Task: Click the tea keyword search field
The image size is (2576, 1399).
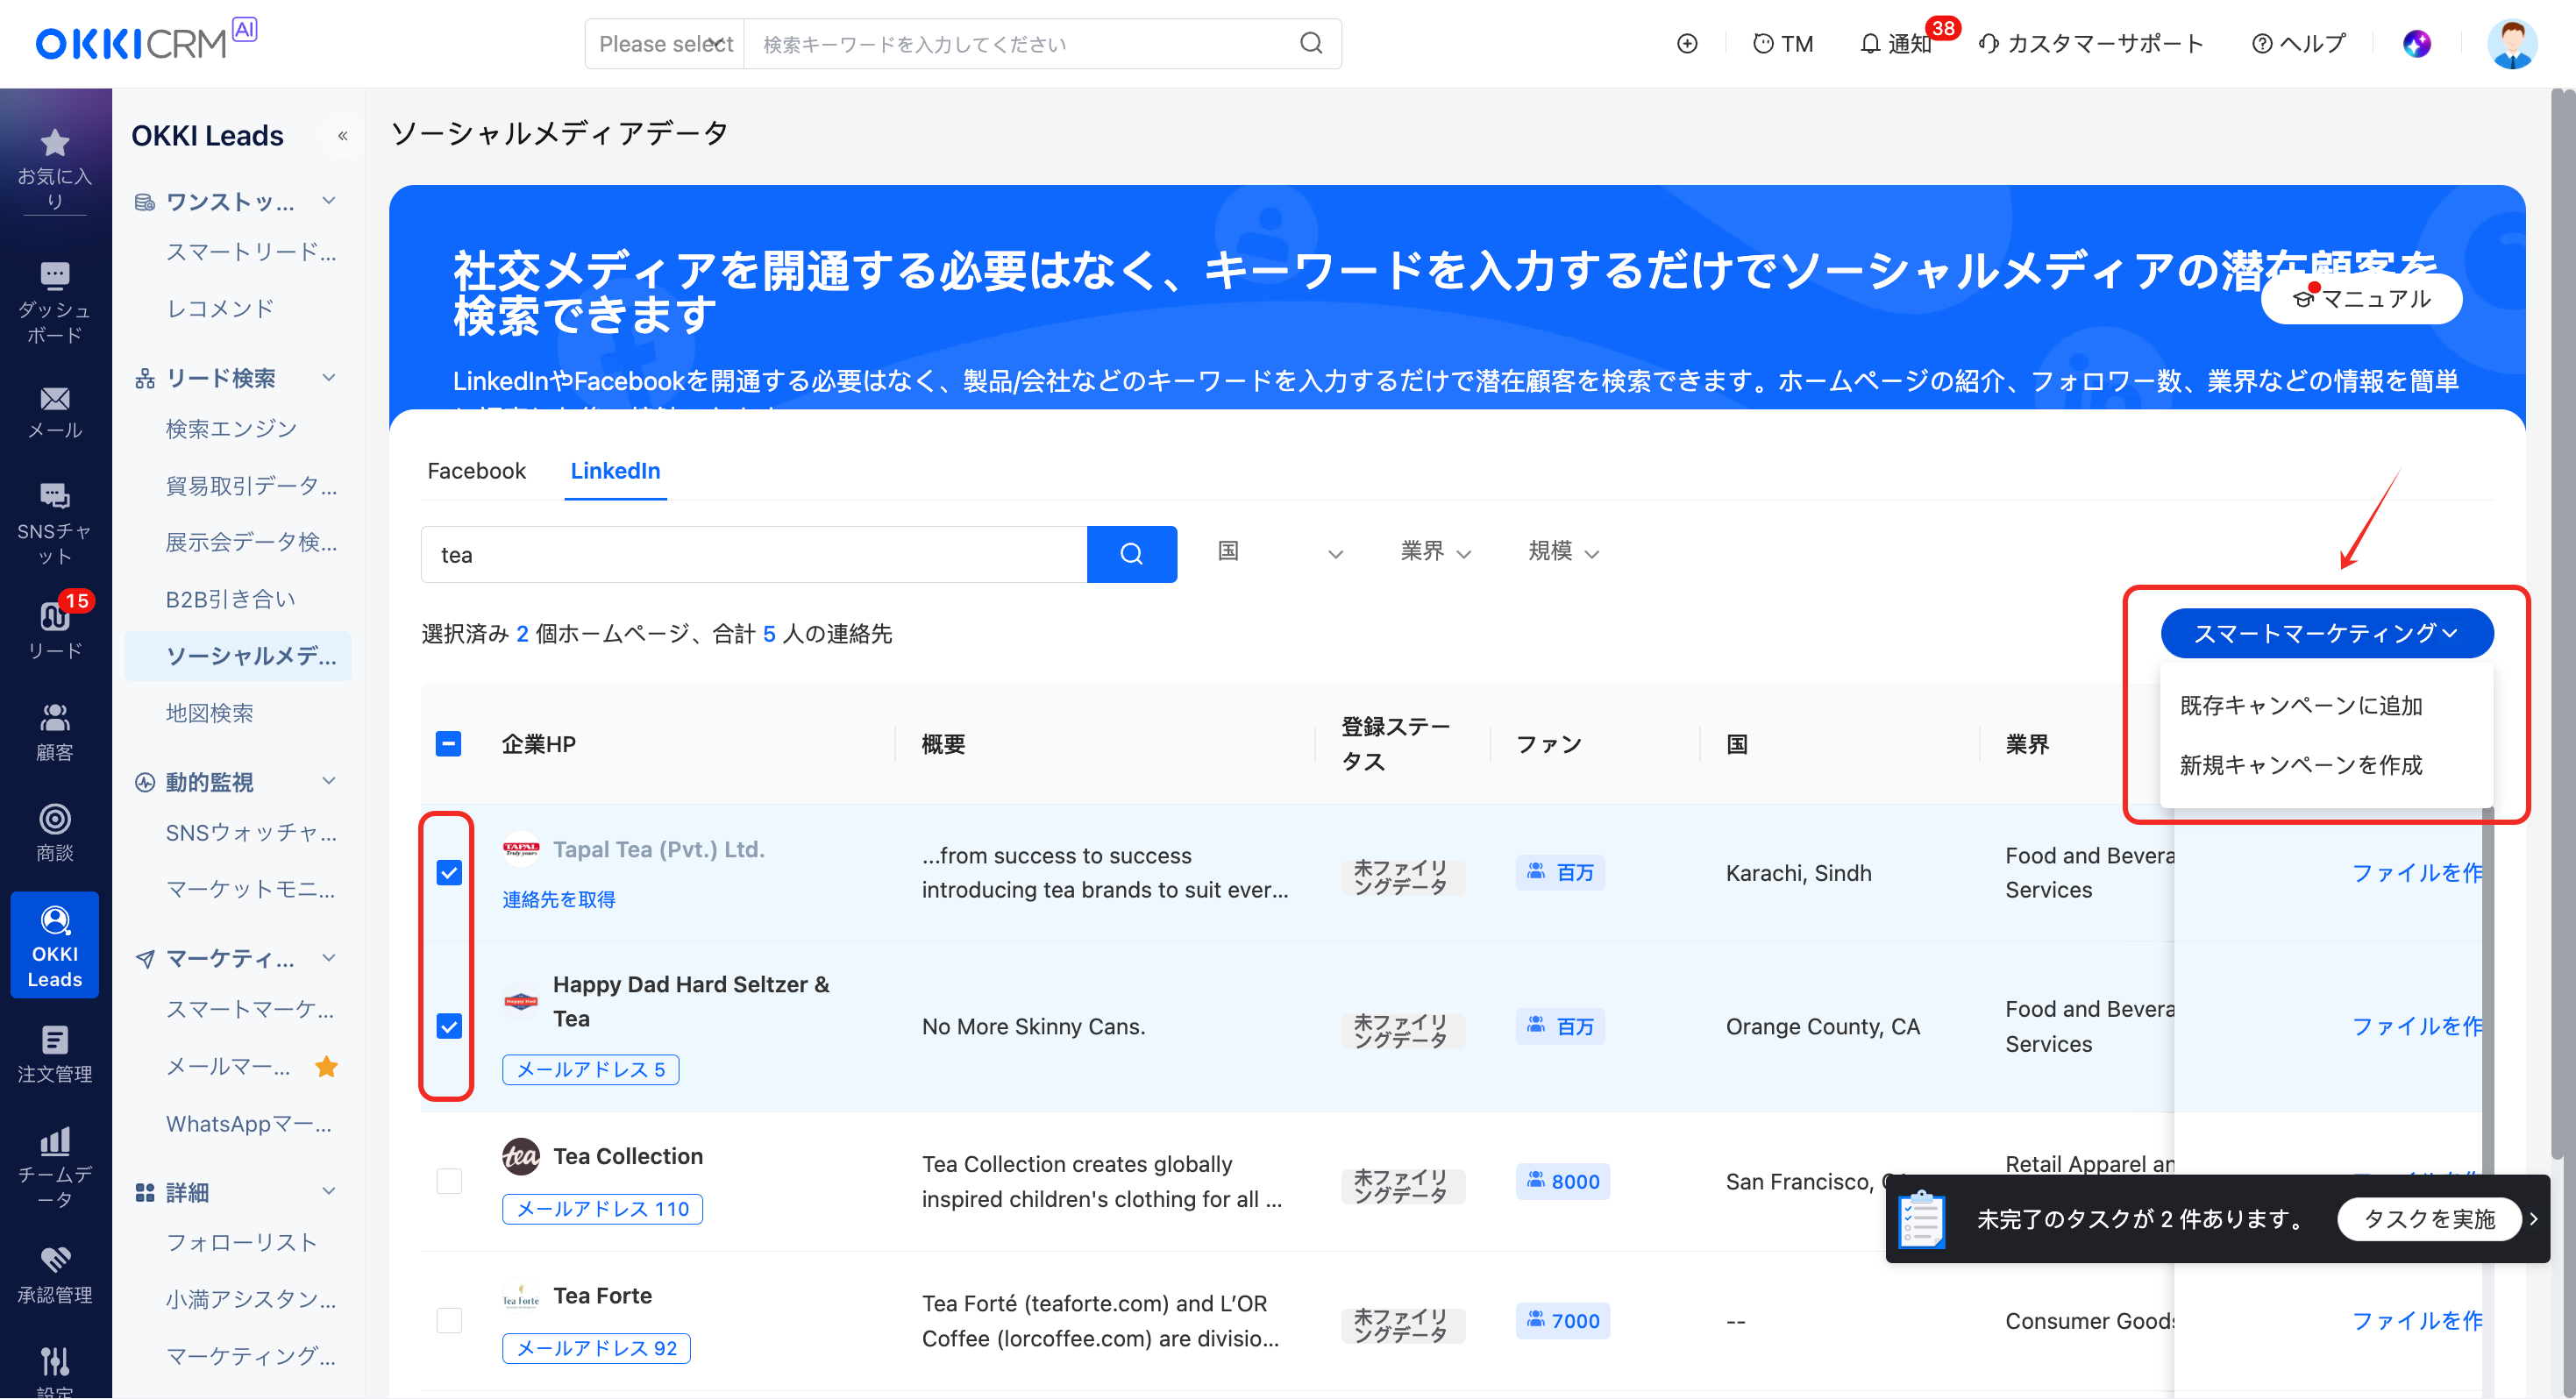Action: coord(754,554)
